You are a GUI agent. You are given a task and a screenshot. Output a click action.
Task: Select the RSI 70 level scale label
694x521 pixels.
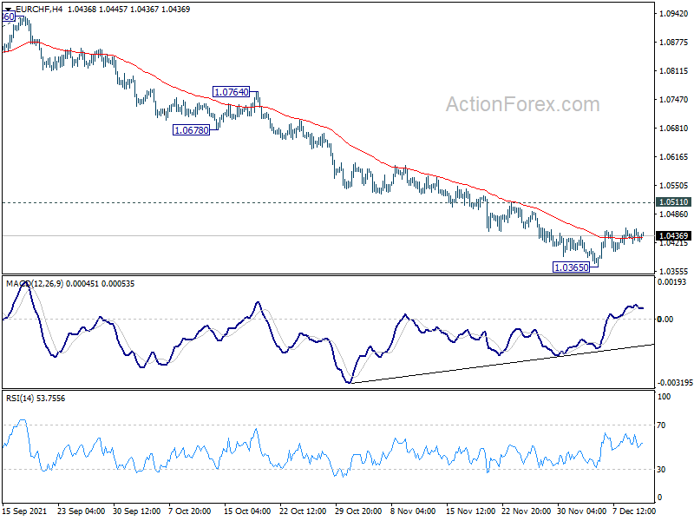click(661, 425)
